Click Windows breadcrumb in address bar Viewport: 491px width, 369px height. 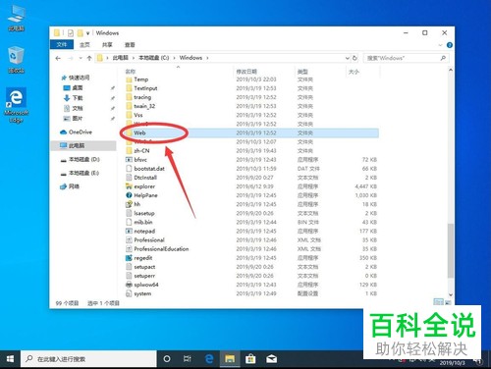point(191,58)
